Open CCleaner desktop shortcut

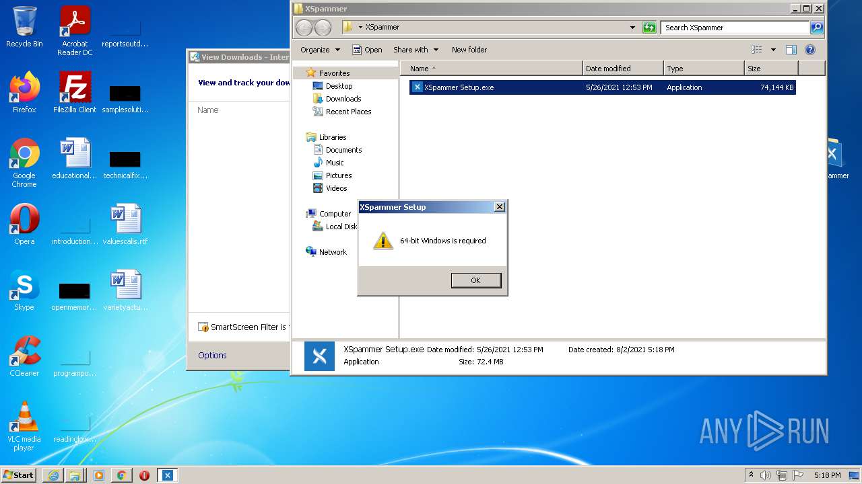24,356
